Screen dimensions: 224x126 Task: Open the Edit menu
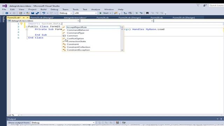(12, 9)
